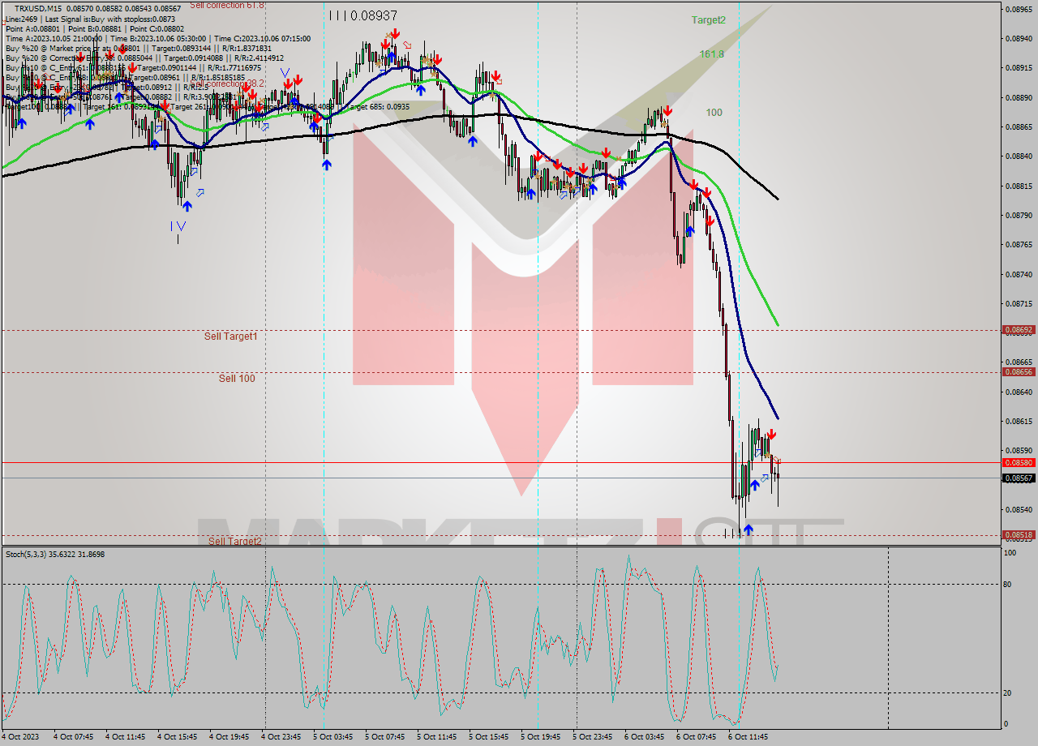Viewport: 1038px width, 746px height.
Task: Select the blue up arrow beside the most recent candle
Action: click(x=756, y=486)
